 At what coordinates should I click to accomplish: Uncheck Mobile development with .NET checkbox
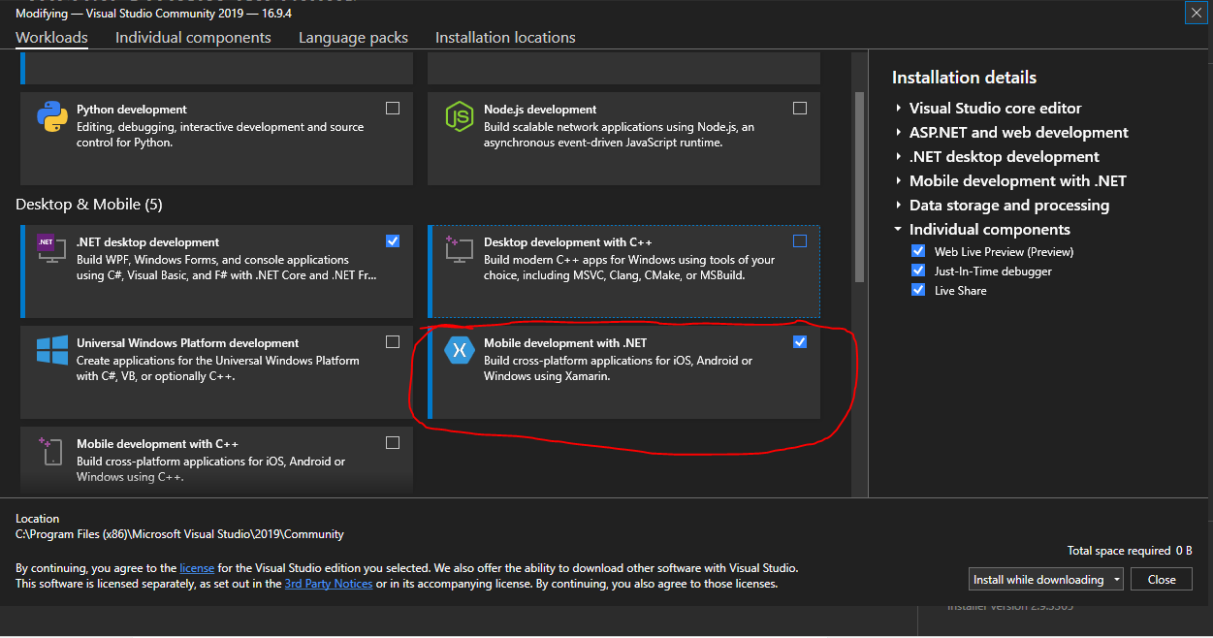pyautogui.click(x=800, y=342)
